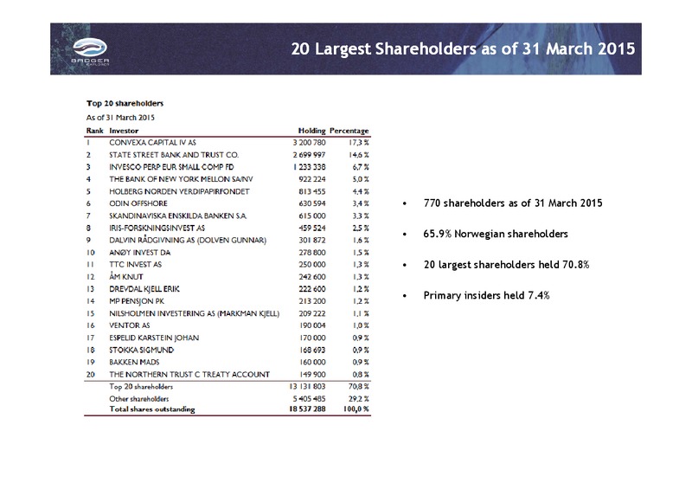Click the 'Total shares outstanding' label
The width and height of the screenshot is (692, 489).
152,409
